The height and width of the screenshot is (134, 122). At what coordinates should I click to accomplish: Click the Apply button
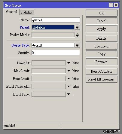[x=102, y=29]
